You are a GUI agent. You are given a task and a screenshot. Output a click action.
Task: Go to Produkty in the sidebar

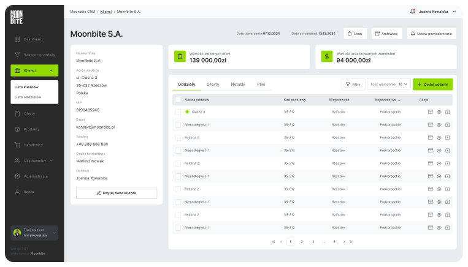tap(31, 129)
